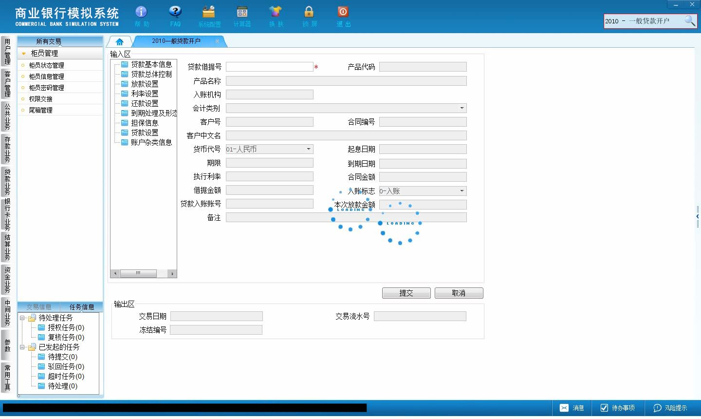The image size is (701, 419).
Task: Open the 货币代号 dropdown
Action: click(309, 149)
